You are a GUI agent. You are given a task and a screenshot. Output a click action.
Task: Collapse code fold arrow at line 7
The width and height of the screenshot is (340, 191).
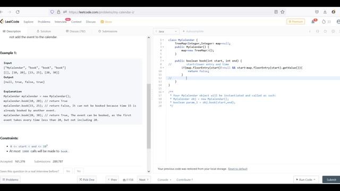[163, 61]
